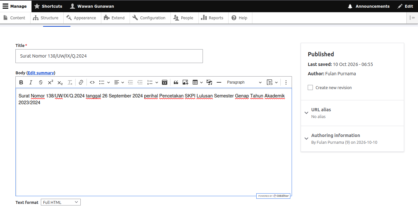
Task: Click the toolbar orientation toggle arrow
Action: 412,18
